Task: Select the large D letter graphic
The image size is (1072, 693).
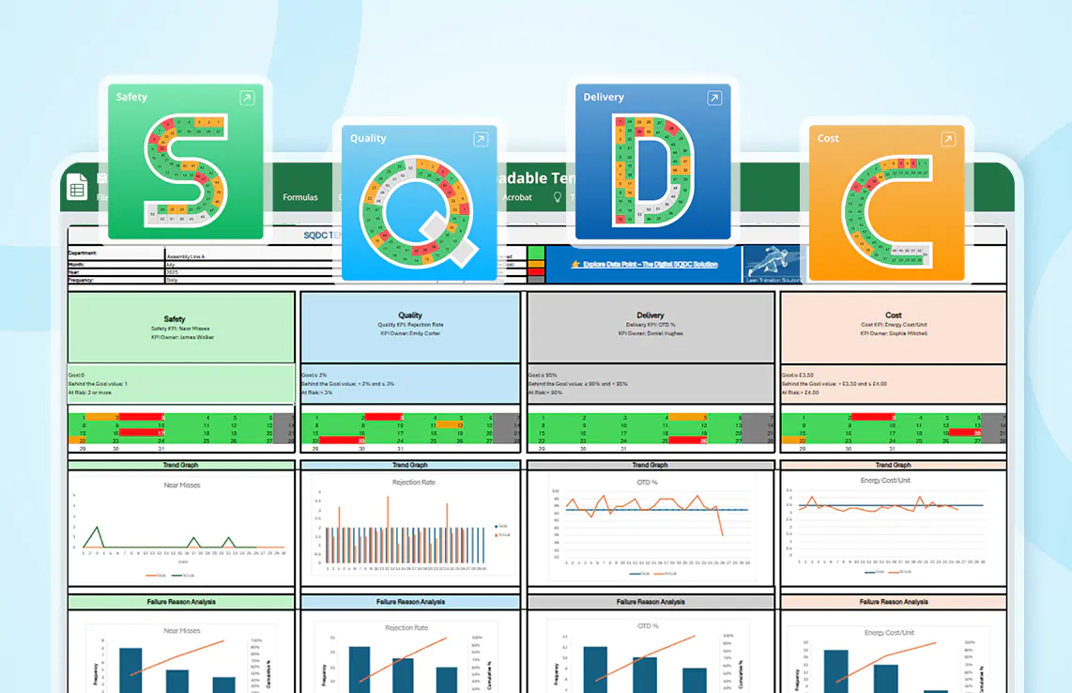Action: [653, 170]
